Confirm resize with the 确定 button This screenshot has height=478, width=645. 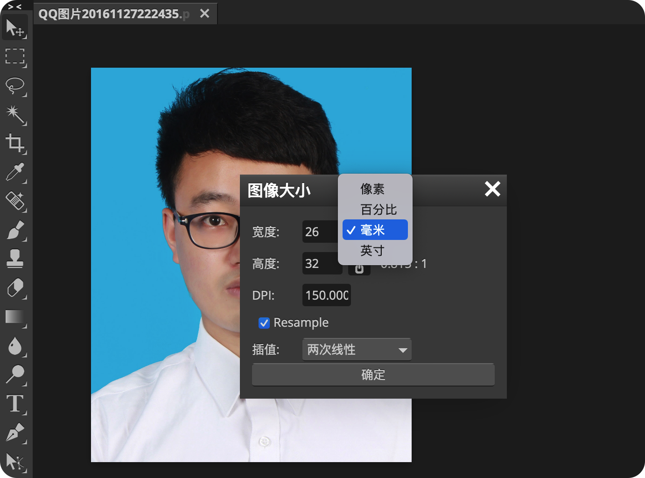click(373, 374)
